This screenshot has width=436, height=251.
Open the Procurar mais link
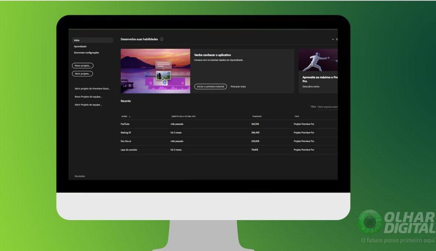point(238,86)
